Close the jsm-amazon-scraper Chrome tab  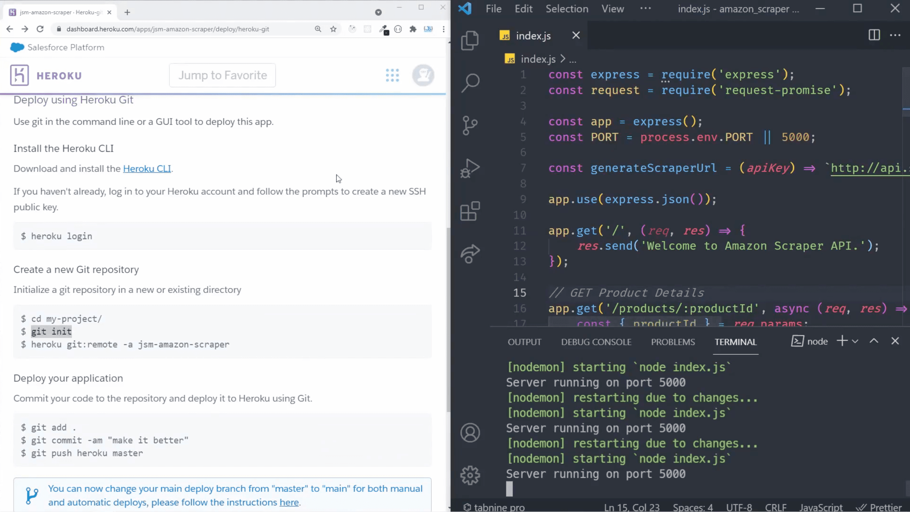point(109,12)
